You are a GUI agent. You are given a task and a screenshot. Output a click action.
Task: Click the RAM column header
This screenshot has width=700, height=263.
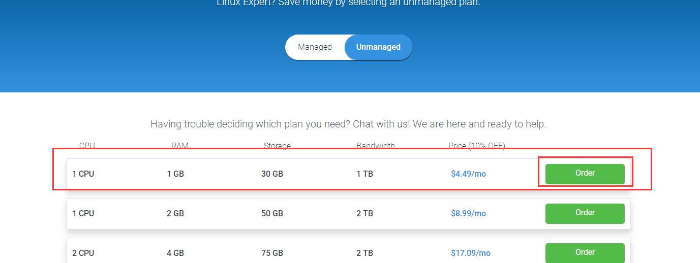[179, 146]
